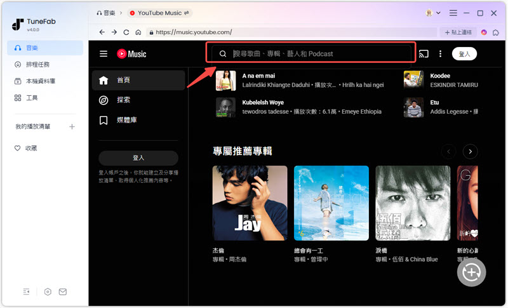Focus the 搜尋歌曲 search field

[311, 54]
